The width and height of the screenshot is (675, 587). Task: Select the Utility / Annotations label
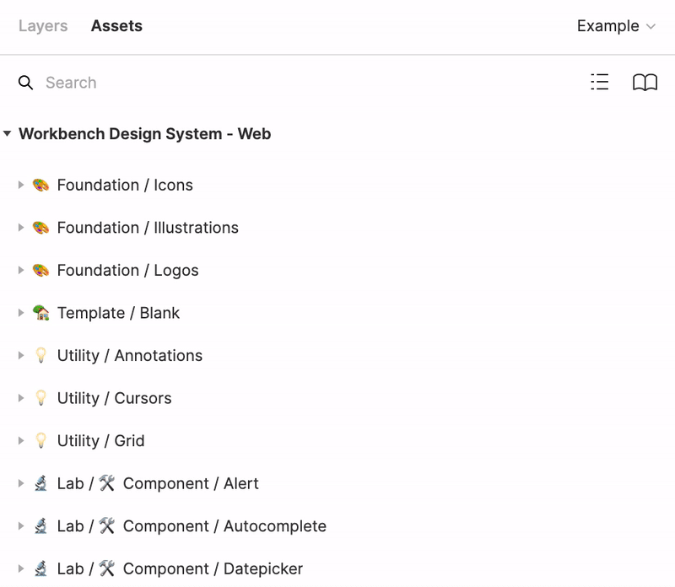[x=130, y=355]
